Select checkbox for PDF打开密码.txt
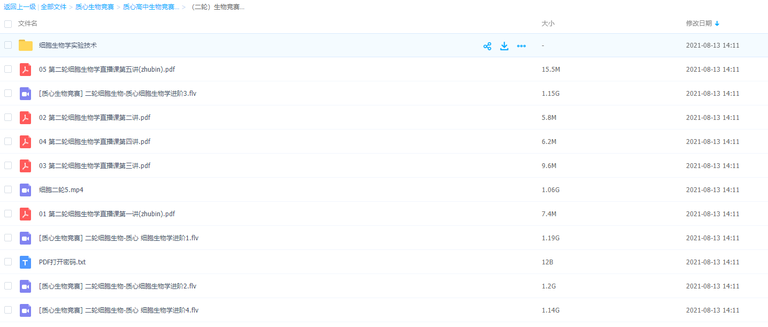Viewport: 768px width, 327px height. (8, 262)
